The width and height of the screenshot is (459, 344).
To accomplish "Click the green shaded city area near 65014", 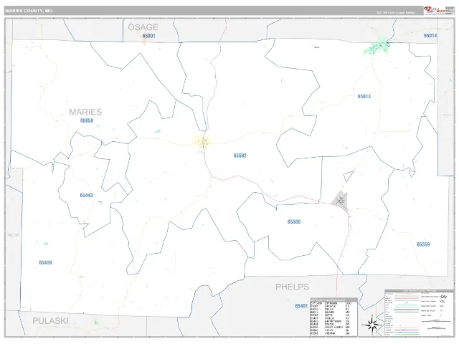I will (377, 46).
